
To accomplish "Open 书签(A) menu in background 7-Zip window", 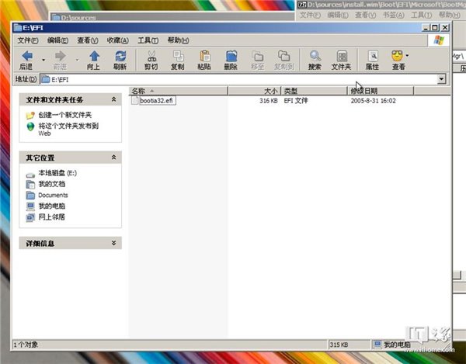I will click(x=393, y=15).
